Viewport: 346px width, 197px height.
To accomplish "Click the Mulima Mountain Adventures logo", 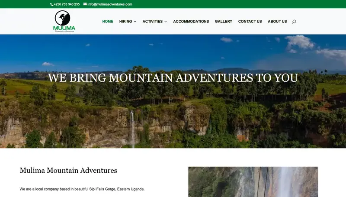I will coord(64,21).
